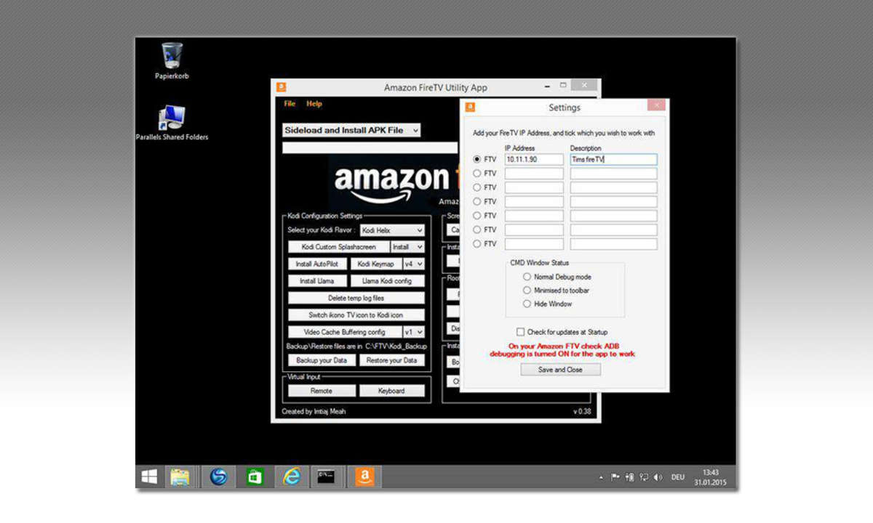Select the second FTV radio button
873x523 pixels.
pyautogui.click(x=477, y=174)
